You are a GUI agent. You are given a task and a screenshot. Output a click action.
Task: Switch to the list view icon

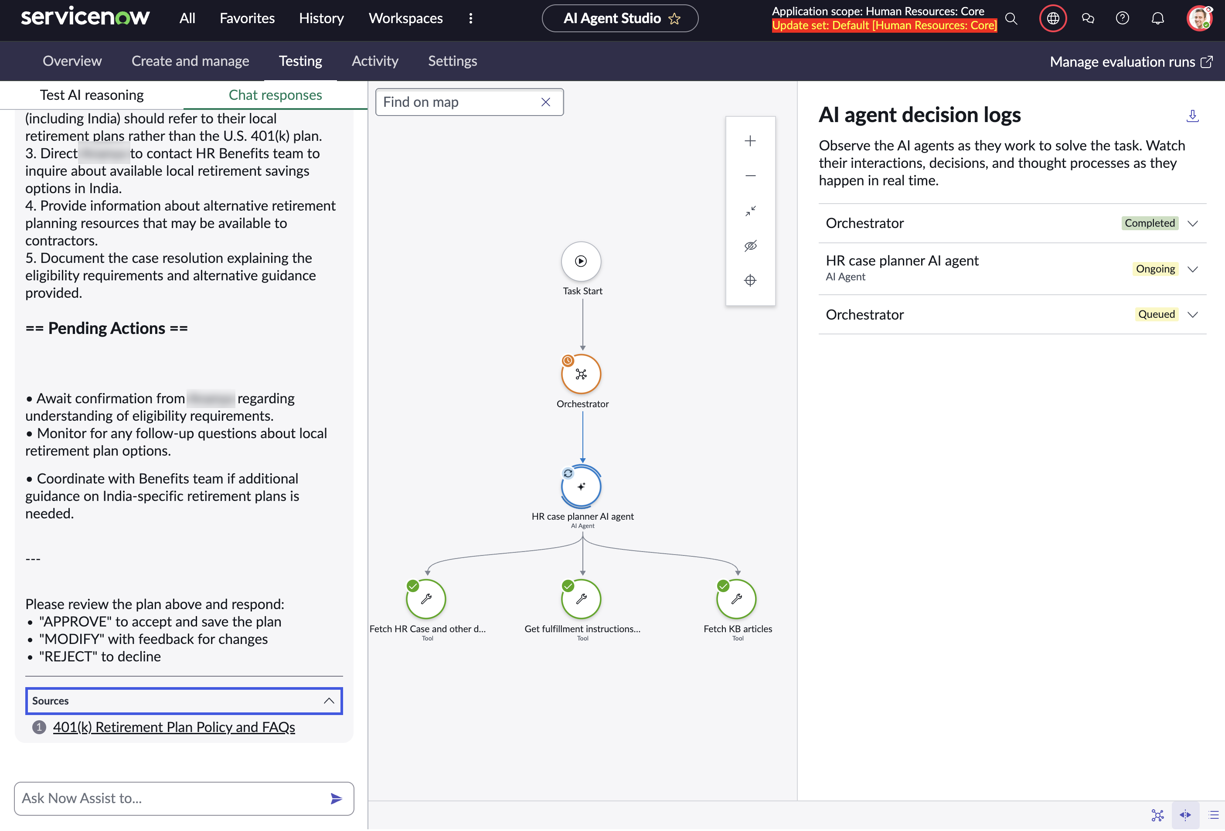click(x=1213, y=816)
